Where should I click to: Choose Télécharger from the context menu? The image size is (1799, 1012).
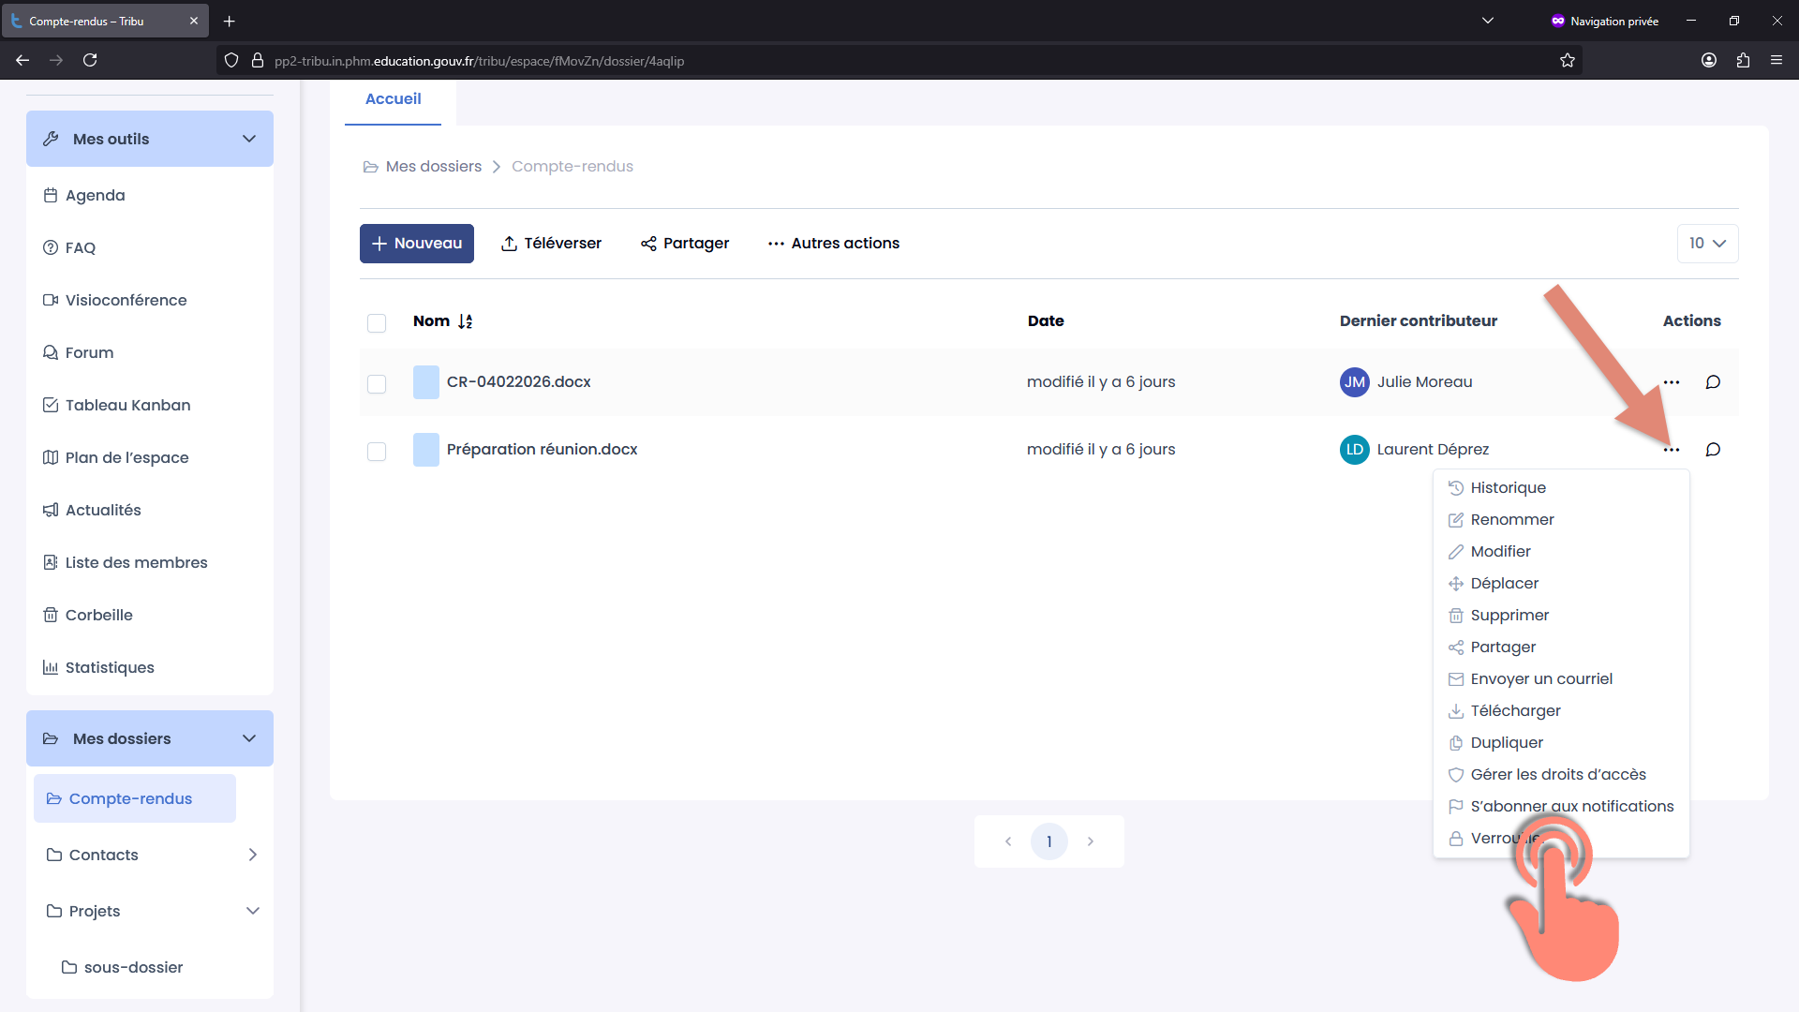(1561, 711)
